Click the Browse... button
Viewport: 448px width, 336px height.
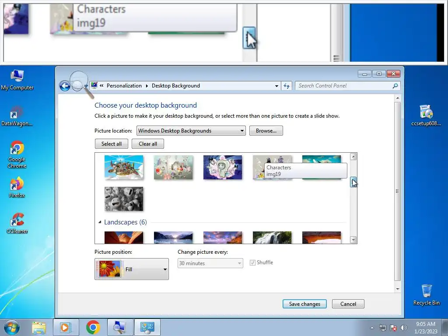(x=266, y=130)
